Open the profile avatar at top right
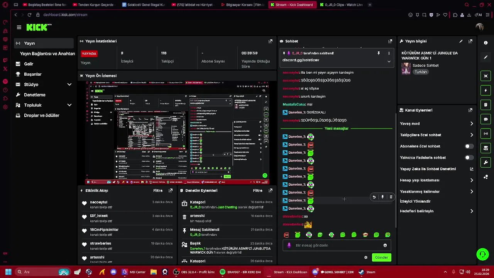The width and height of the screenshot is (494, 278). 480,27
